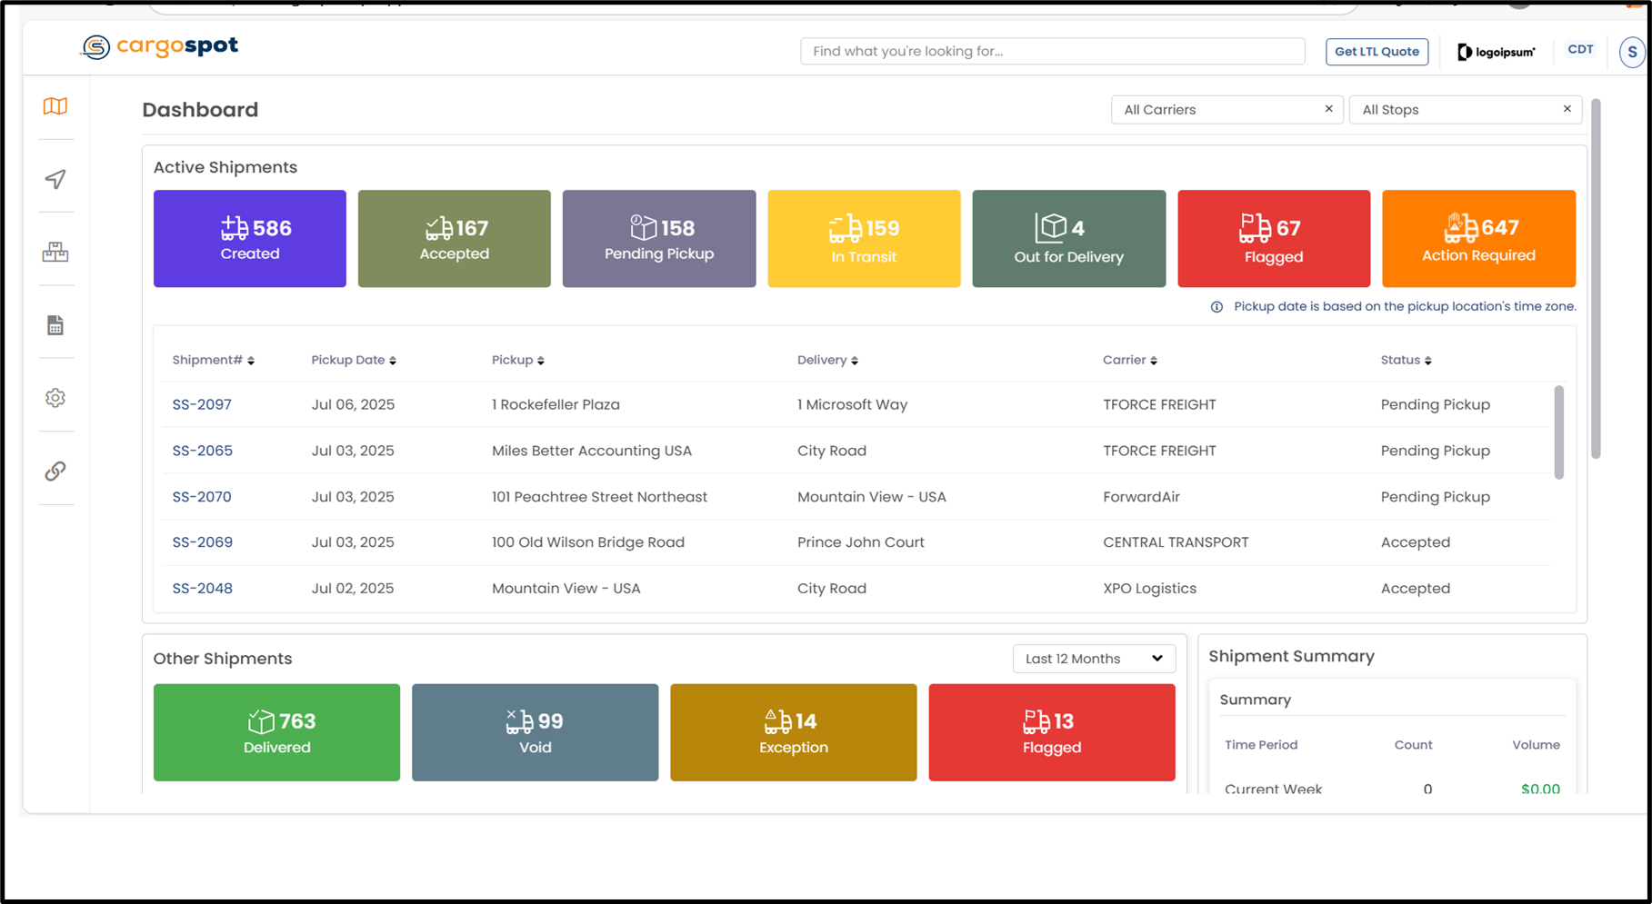Click the Get LTL Quote button

pyautogui.click(x=1377, y=52)
